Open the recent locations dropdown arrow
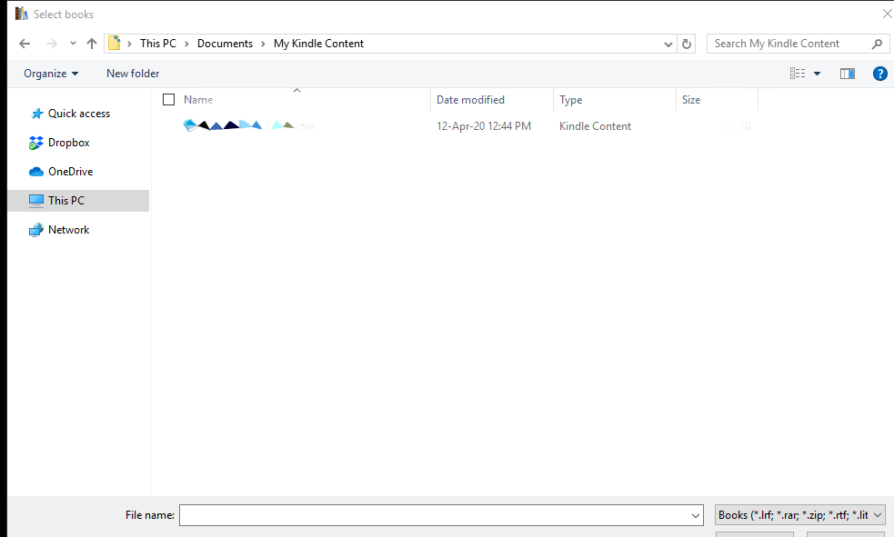894x537 pixels. (x=73, y=44)
